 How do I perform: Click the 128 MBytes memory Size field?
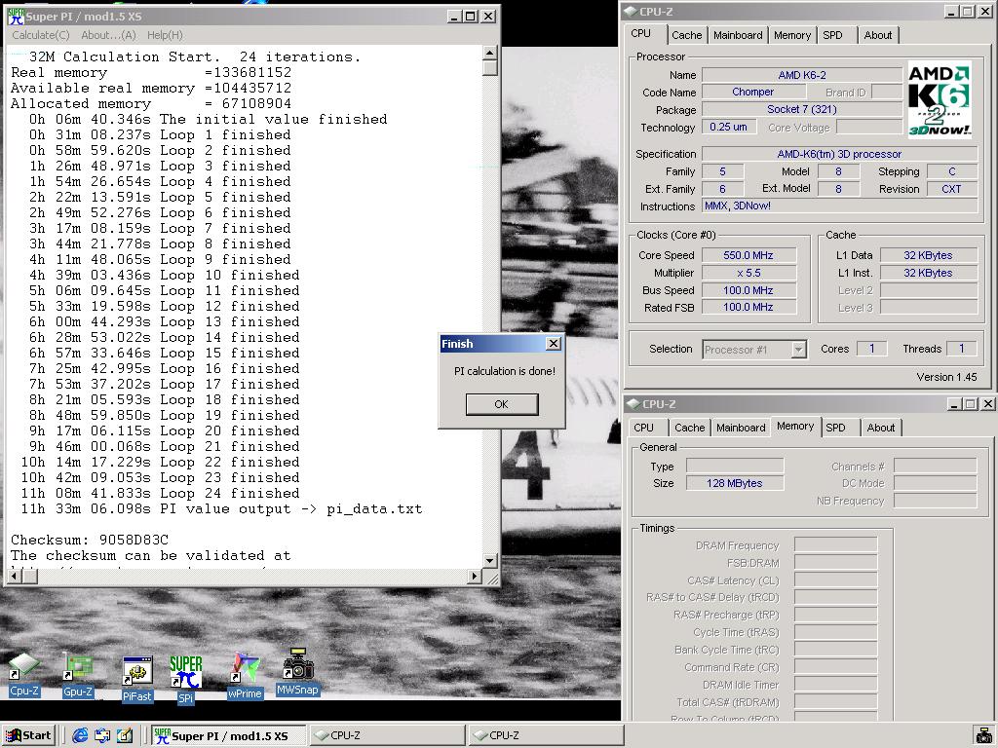[735, 483]
